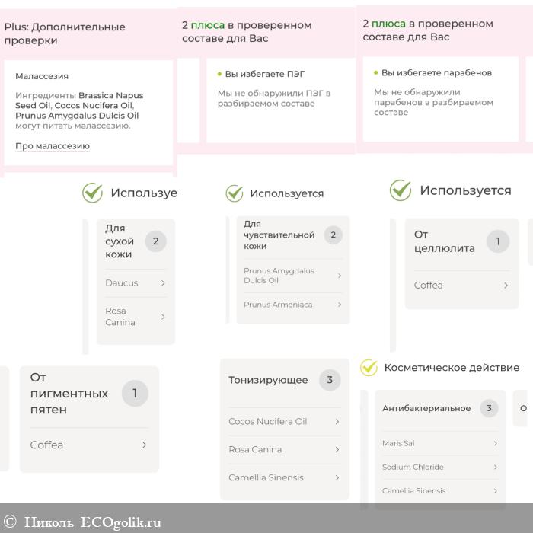Click arrow beside Coffea under От пигментных пятен

click(x=144, y=445)
